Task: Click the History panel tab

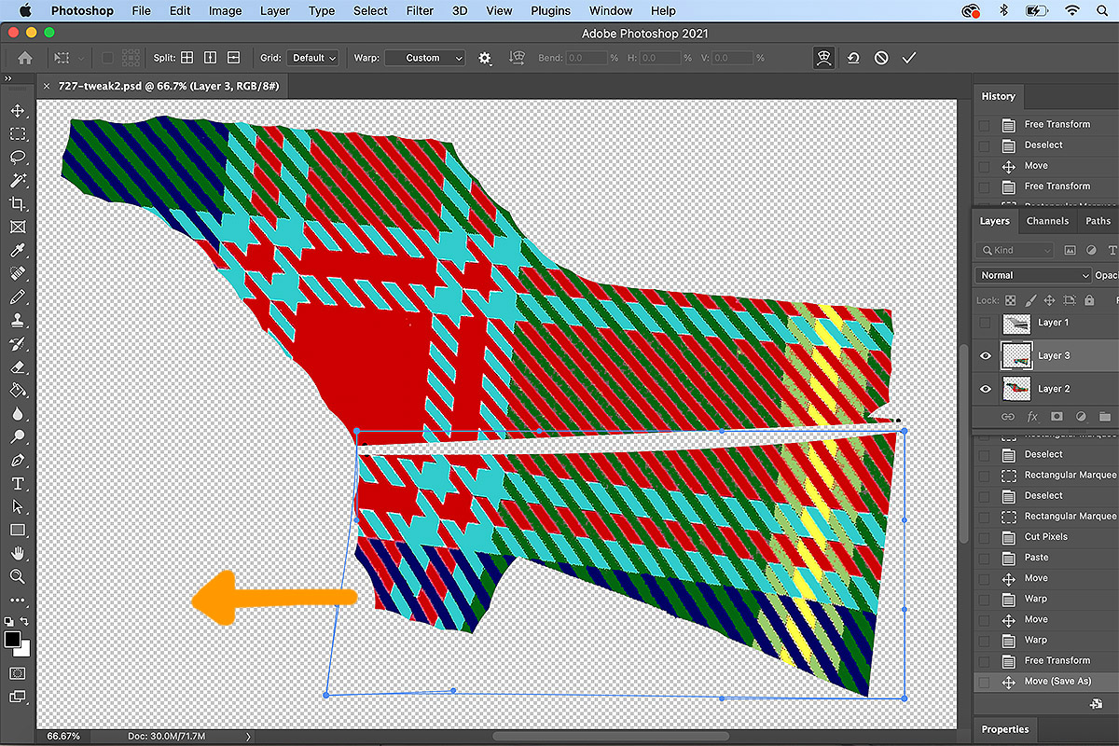Action: coord(998,96)
